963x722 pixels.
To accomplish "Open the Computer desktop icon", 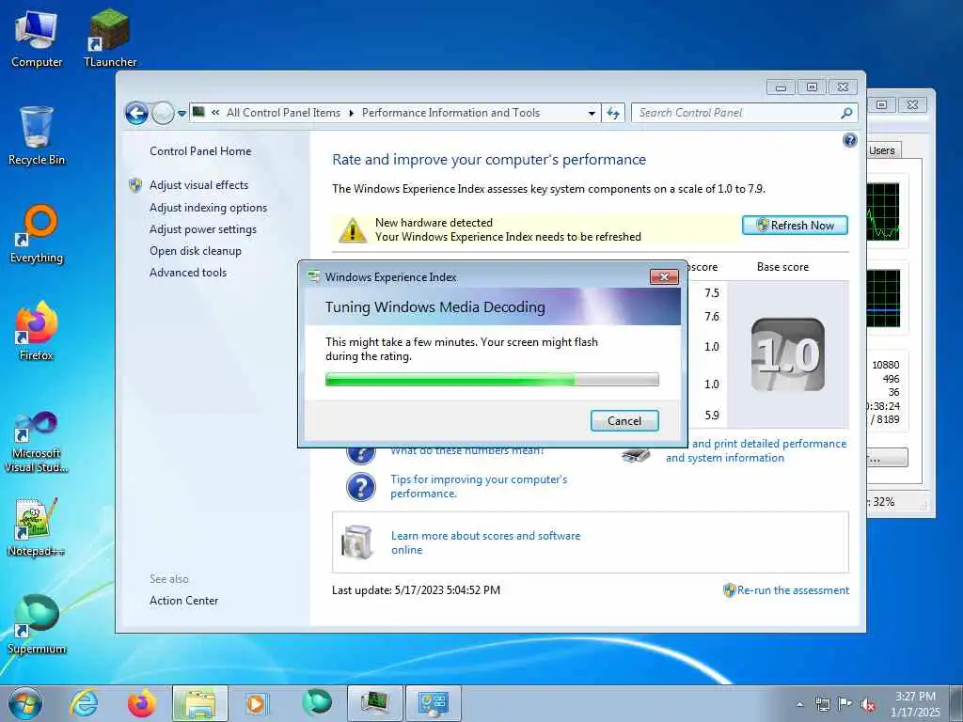I will pyautogui.click(x=37, y=38).
